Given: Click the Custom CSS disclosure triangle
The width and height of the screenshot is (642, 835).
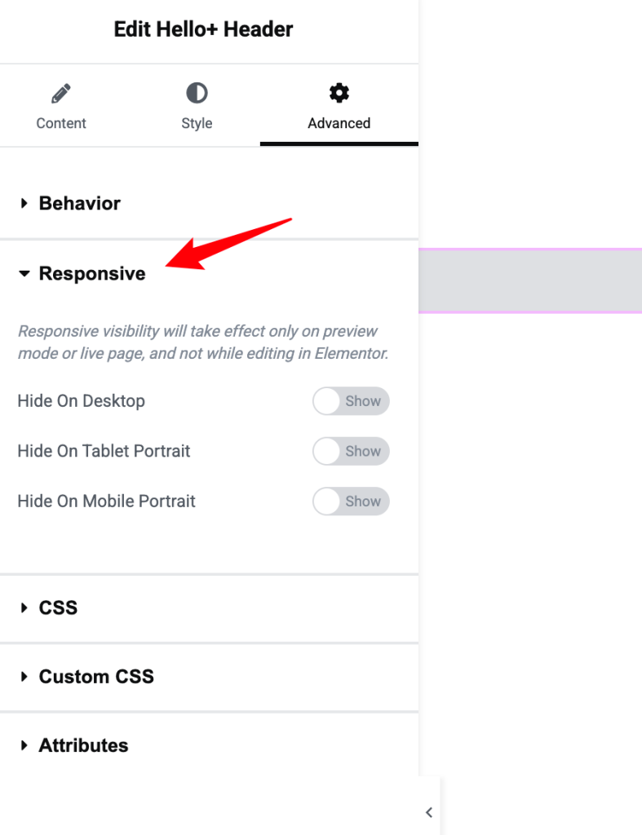Looking at the screenshot, I should [24, 677].
